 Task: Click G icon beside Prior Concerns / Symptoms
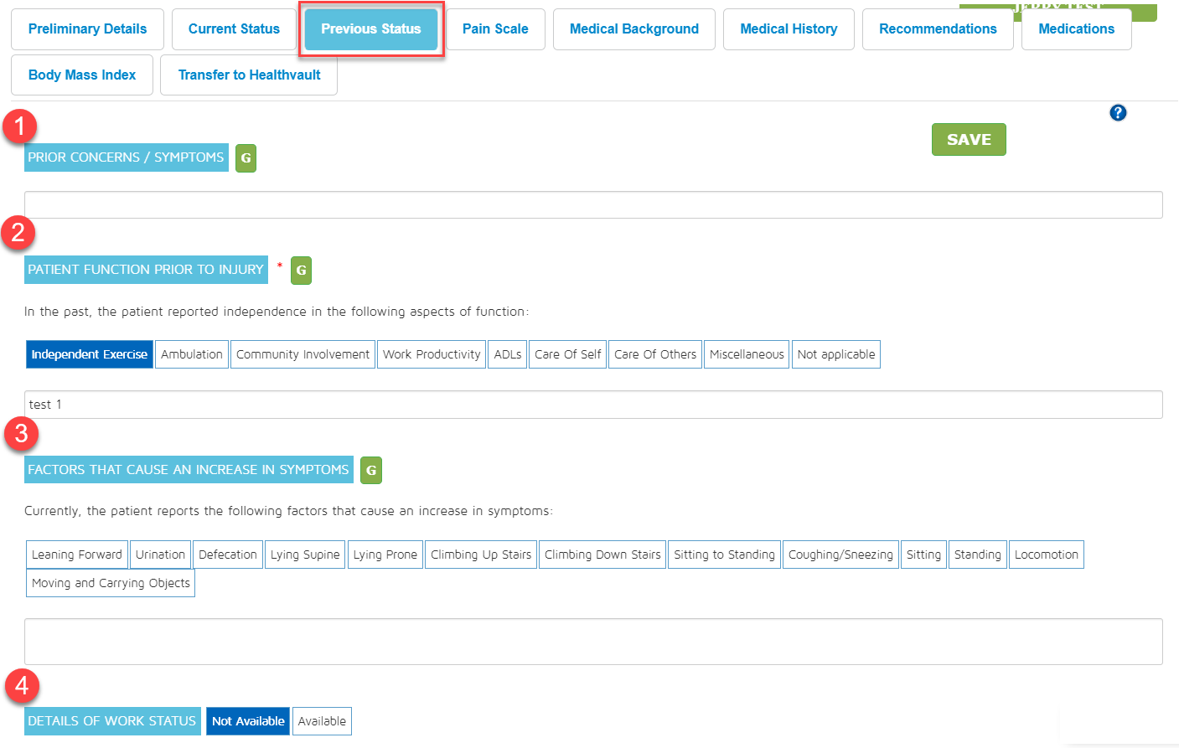click(246, 158)
